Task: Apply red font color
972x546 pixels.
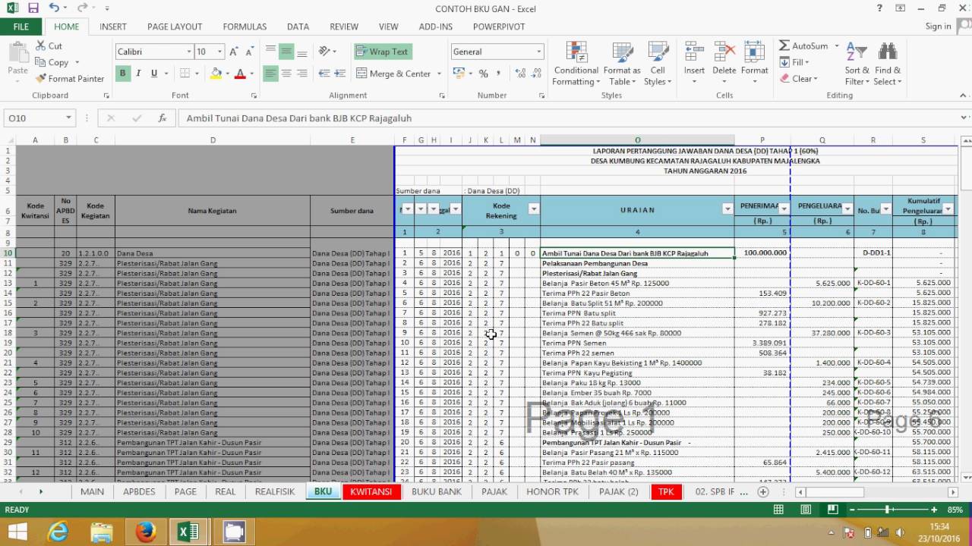Action: point(240,74)
